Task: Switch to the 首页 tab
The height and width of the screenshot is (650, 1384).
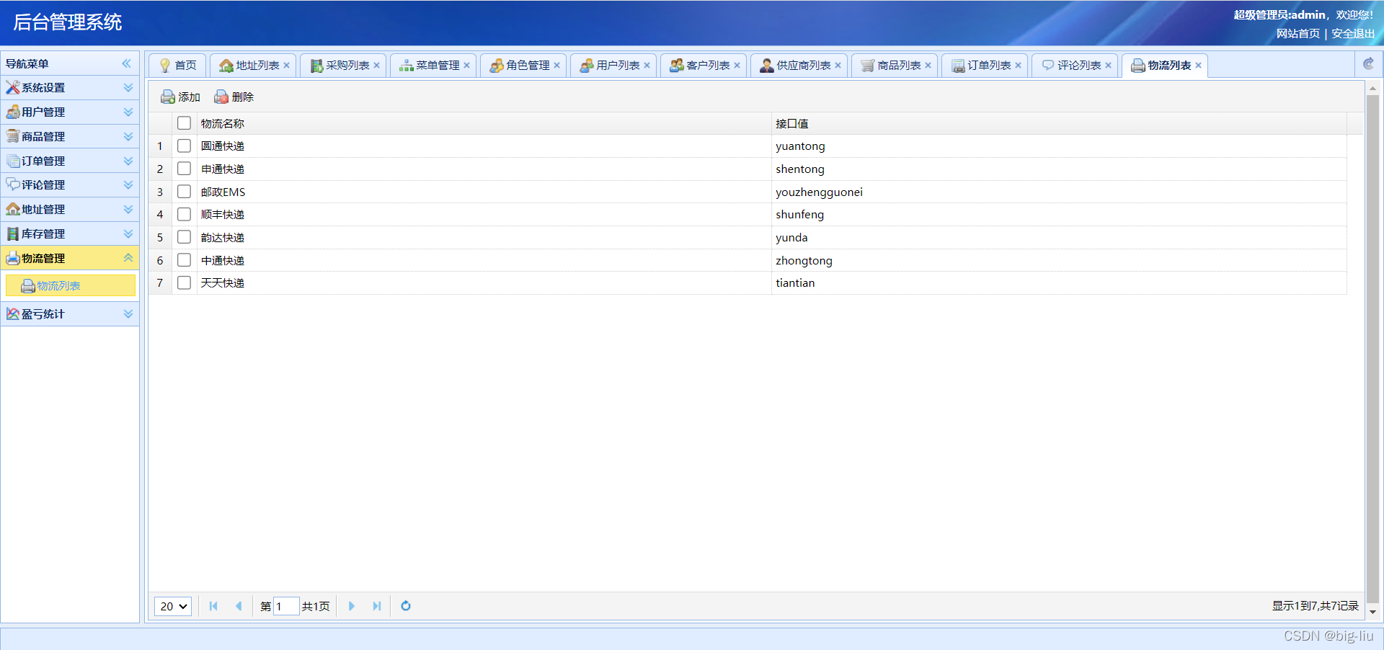Action: (177, 65)
